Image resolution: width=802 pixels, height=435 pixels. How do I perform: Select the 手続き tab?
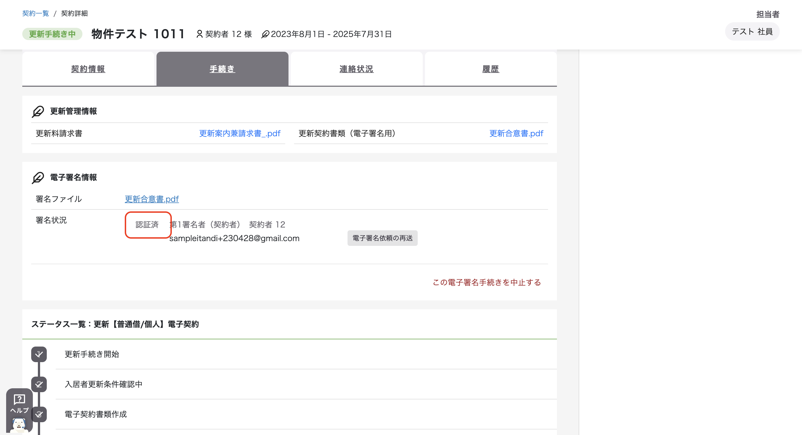pos(222,69)
